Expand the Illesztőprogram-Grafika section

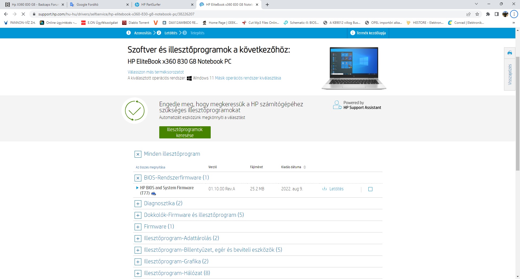(138, 262)
